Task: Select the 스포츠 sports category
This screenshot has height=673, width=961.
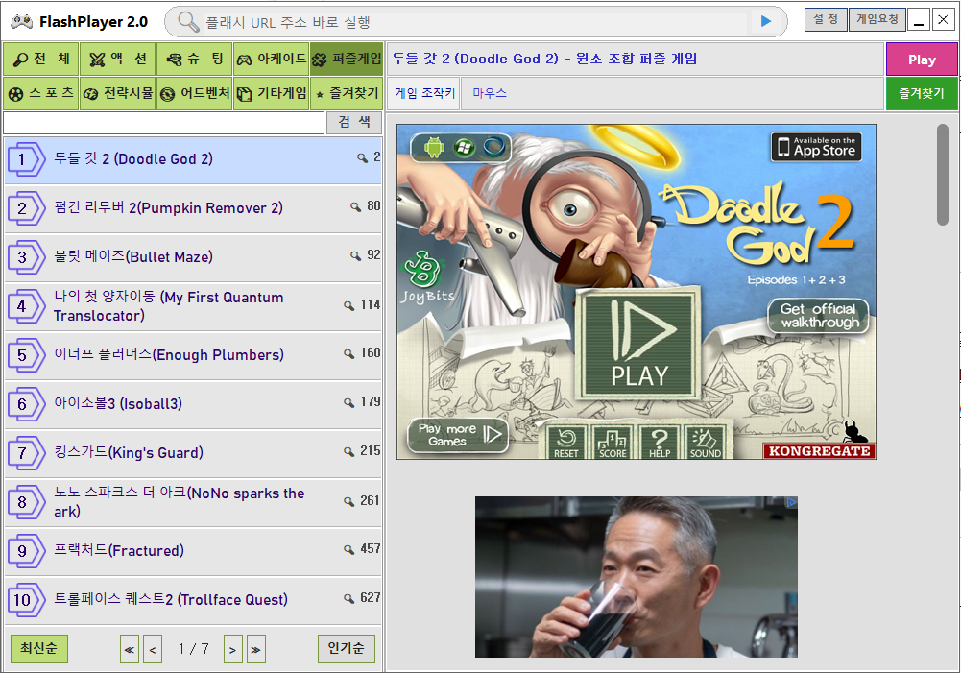Action: coord(41,93)
